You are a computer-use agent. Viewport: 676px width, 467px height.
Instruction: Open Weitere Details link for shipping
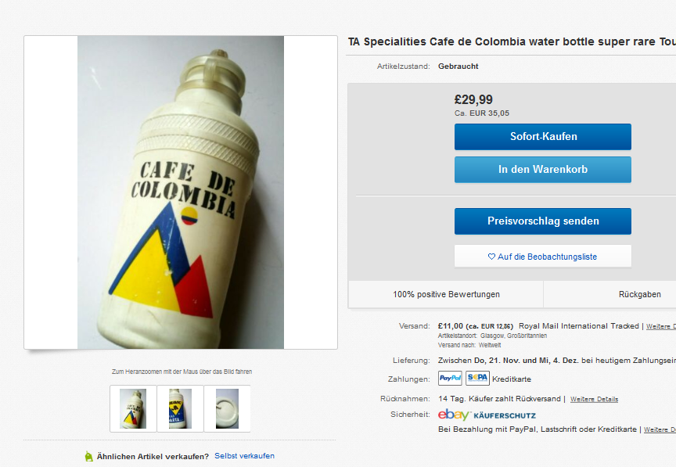coord(660,326)
